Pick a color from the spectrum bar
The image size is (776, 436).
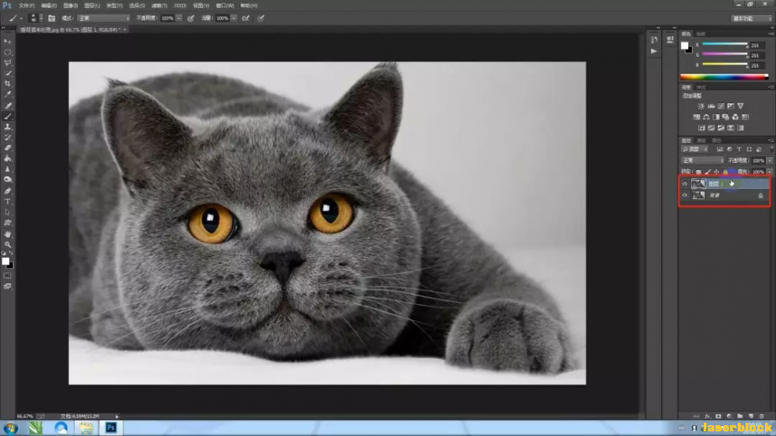[724, 77]
